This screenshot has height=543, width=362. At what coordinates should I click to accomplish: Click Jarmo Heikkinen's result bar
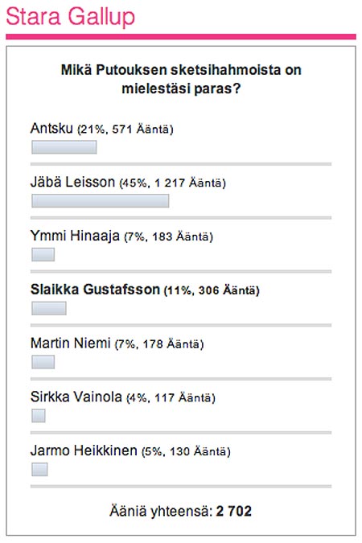tap(39, 469)
